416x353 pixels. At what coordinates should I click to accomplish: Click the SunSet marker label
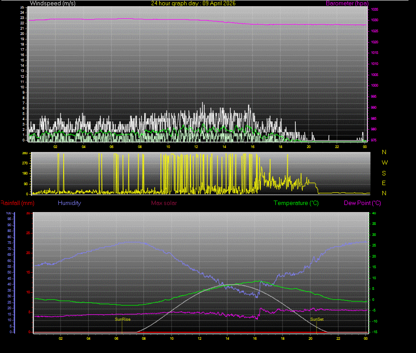tap(317, 319)
